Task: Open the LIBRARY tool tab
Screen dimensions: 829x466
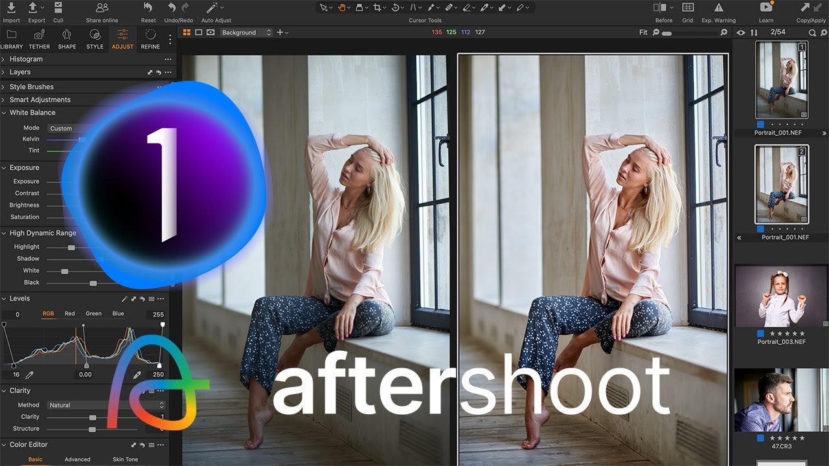Action: point(12,39)
